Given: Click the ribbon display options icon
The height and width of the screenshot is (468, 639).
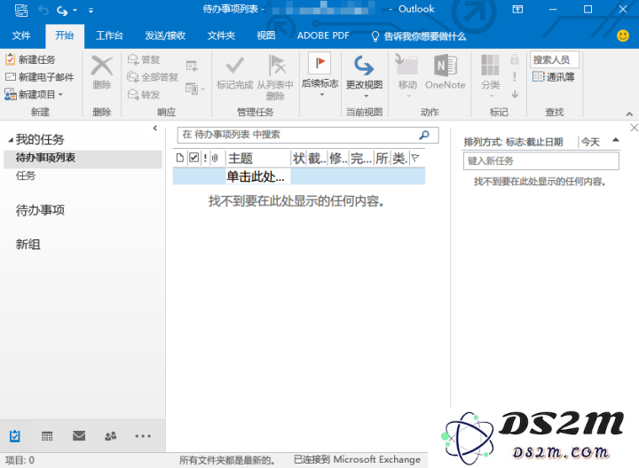Looking at the screenshot, I should (x=517, y=10).
